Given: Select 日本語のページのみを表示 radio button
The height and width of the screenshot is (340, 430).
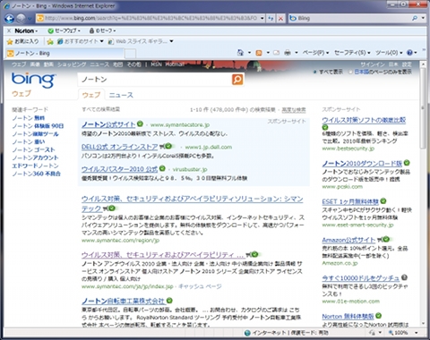Looking at the screenshot, I should [x=350, y=72].
